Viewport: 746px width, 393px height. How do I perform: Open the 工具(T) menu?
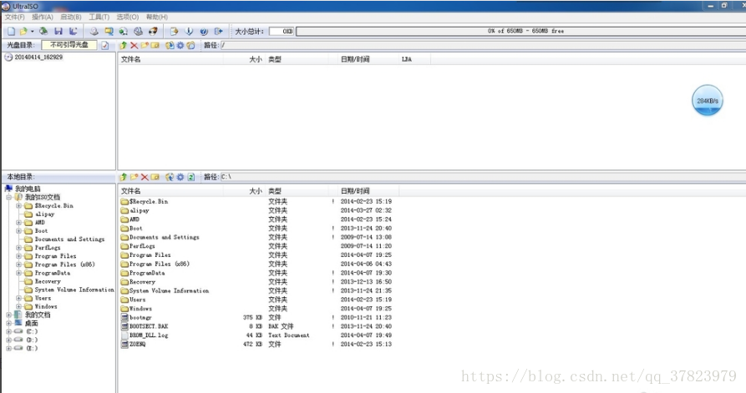tap(99, 17)
